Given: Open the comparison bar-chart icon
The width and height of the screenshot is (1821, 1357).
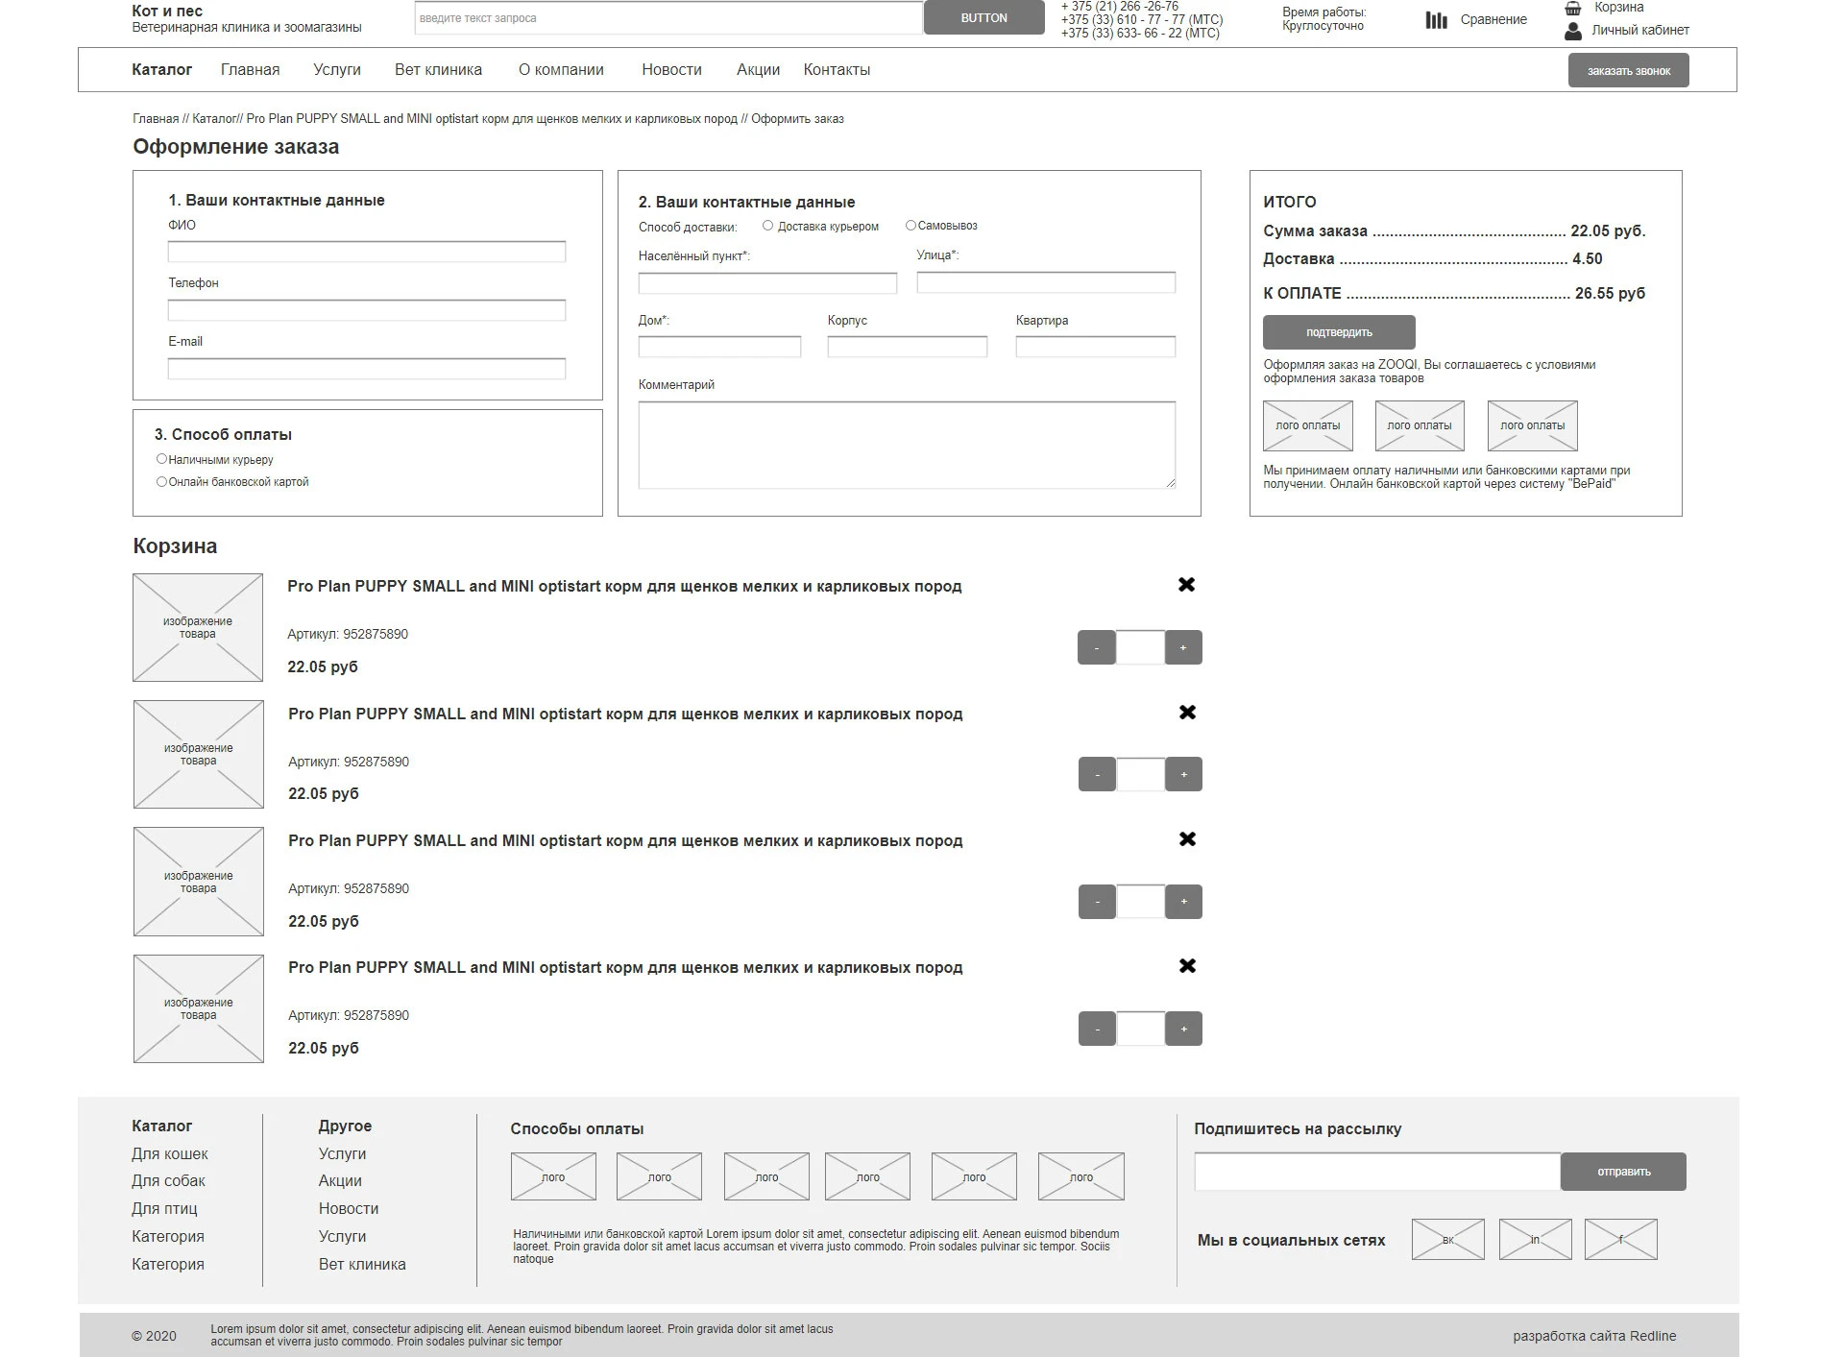Looking at the screenshot, I should coord(1436,19).
